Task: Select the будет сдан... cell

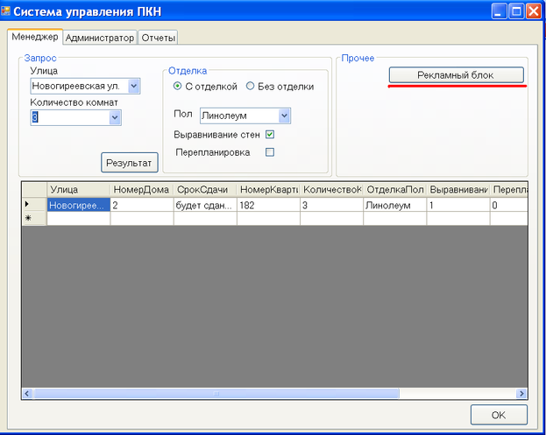Action: [205, 205]
